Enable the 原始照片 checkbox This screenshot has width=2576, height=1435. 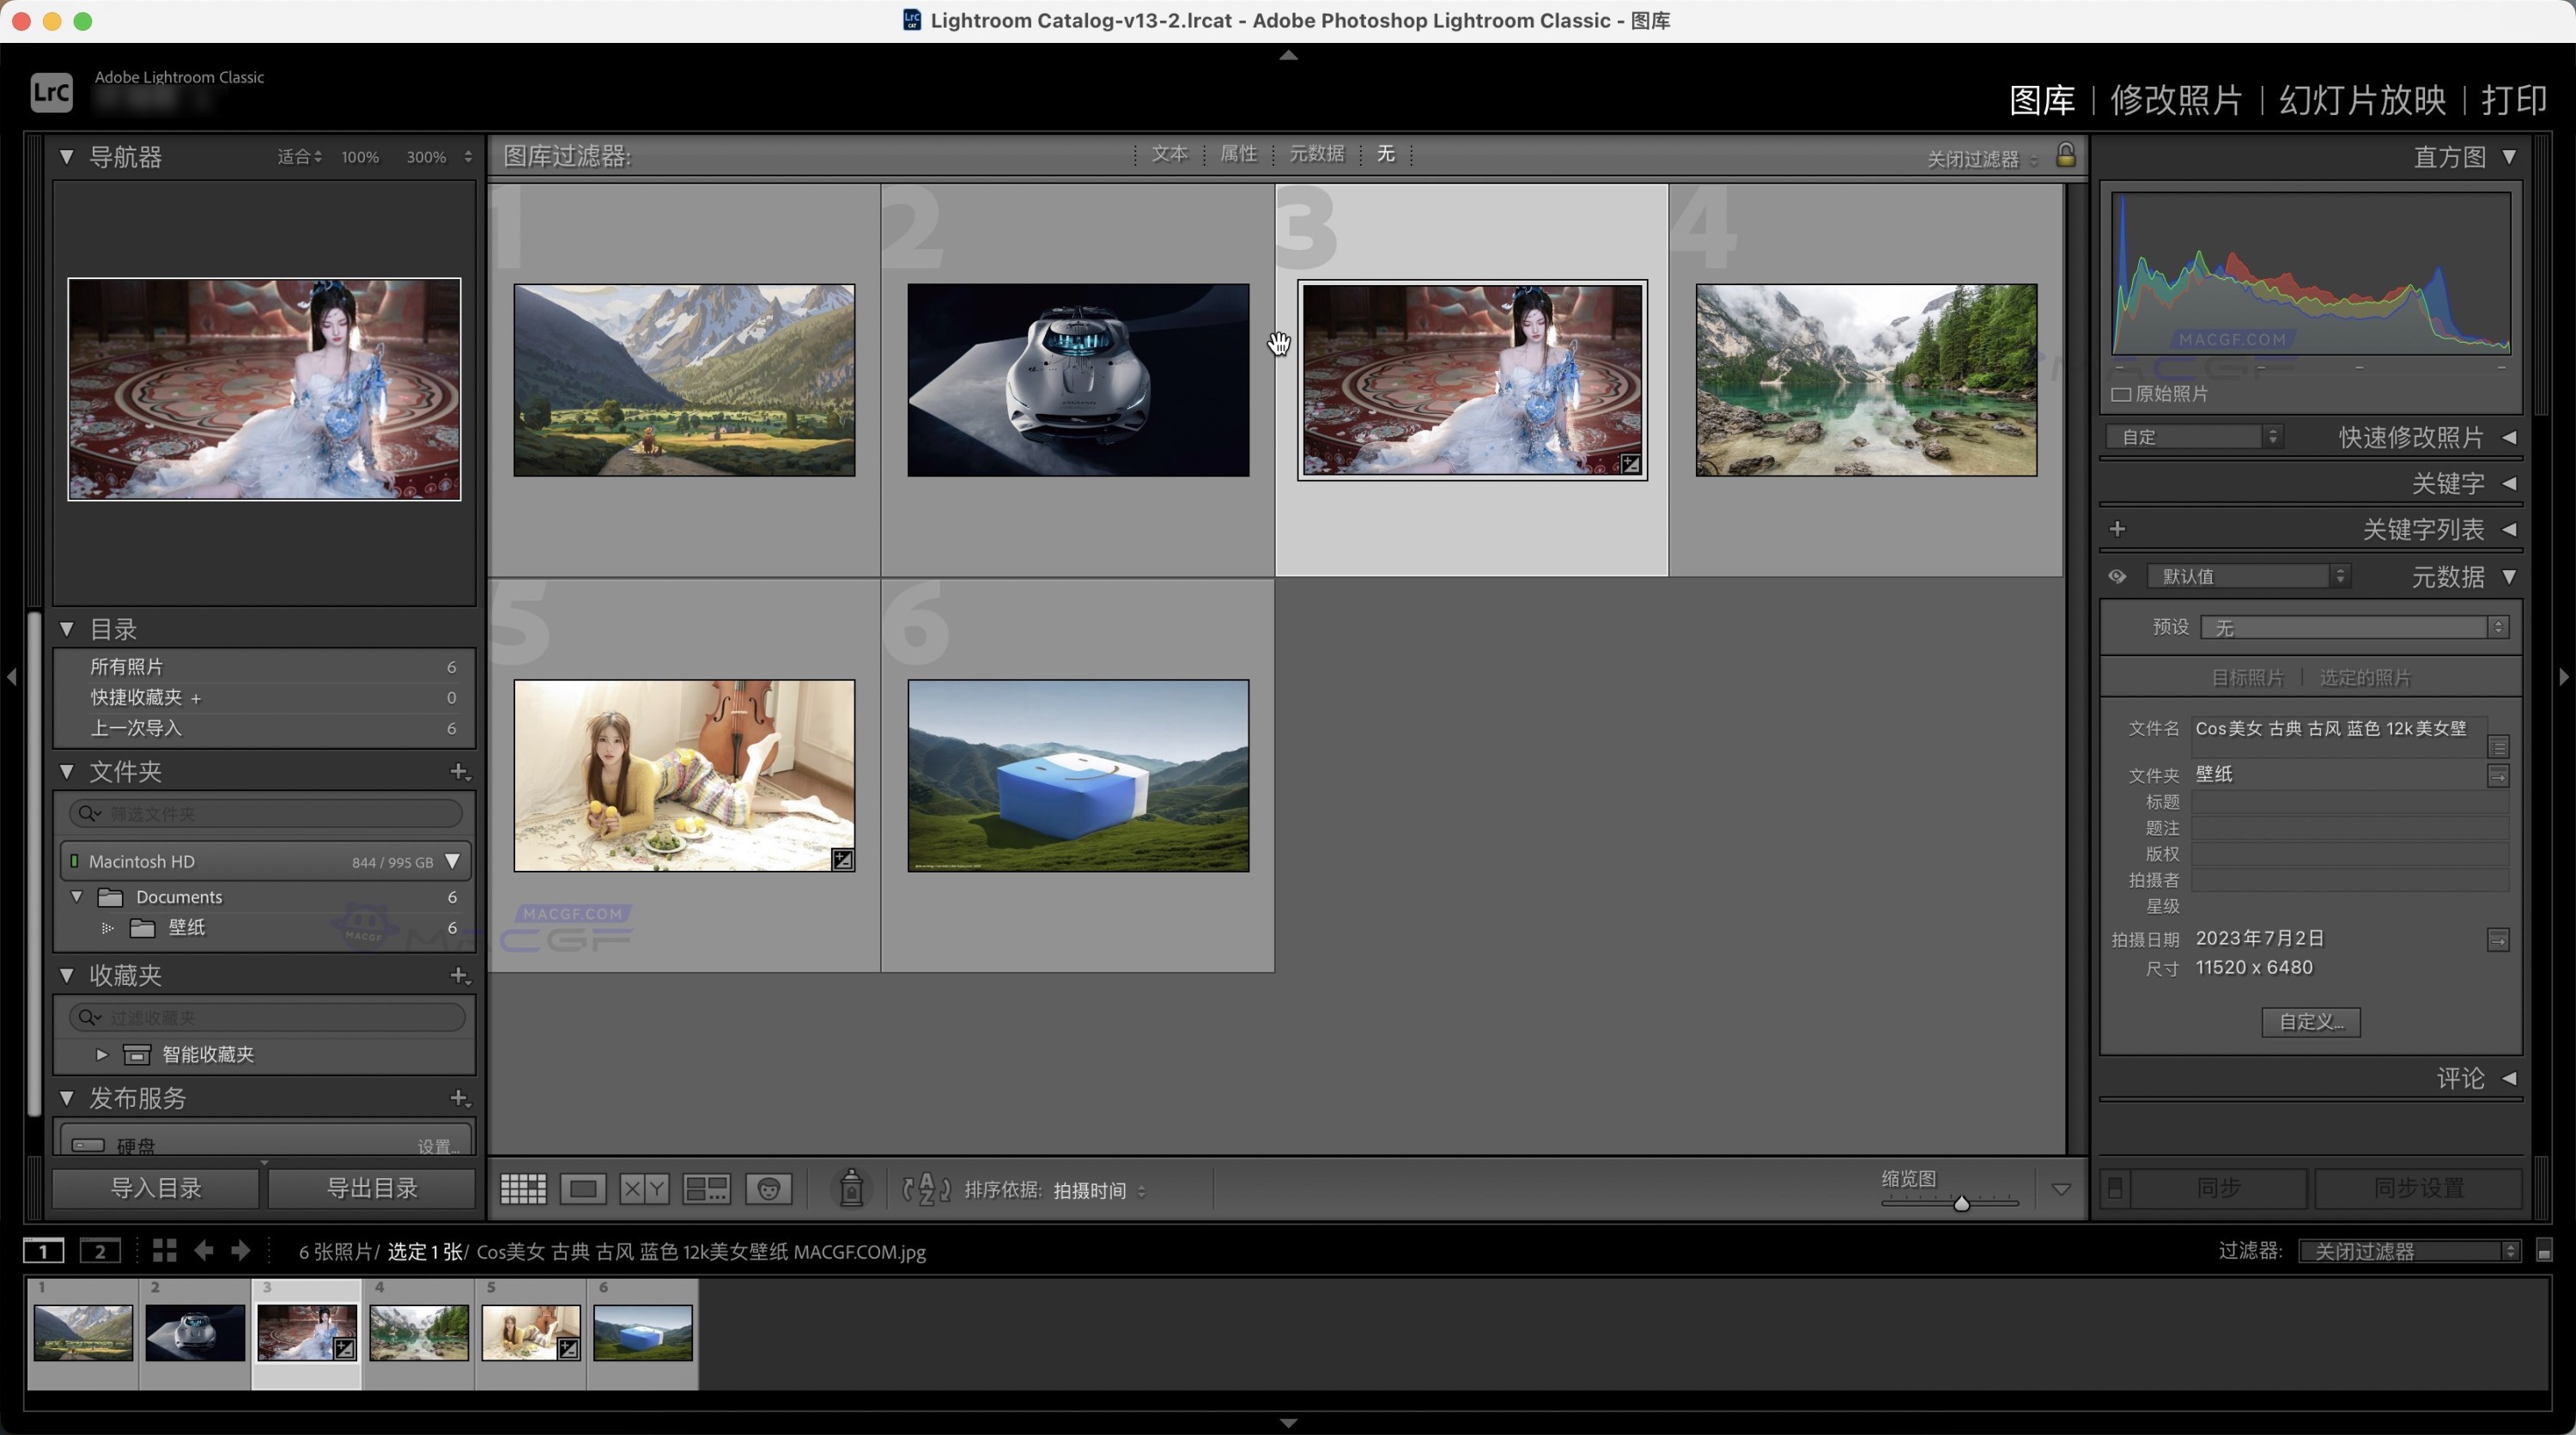click(2121, 394)
